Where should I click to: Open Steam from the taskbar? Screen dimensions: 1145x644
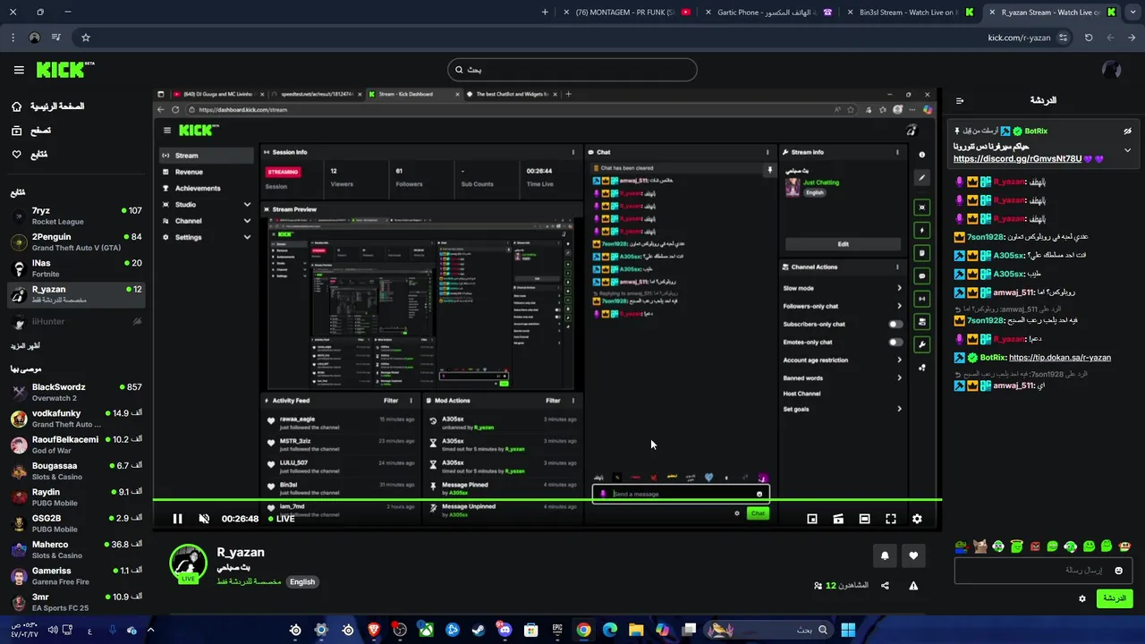(479, 630)
